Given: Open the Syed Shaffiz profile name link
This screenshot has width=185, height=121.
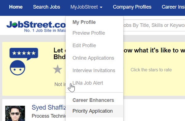Looking at the screenshot, I should click(49, 107).
